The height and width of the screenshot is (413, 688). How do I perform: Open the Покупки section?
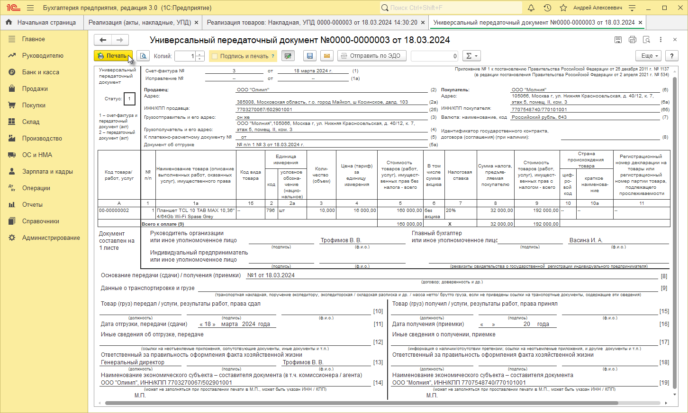tap(44, 105)
